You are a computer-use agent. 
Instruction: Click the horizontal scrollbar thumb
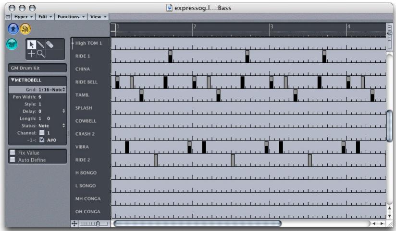click(197, 223)
